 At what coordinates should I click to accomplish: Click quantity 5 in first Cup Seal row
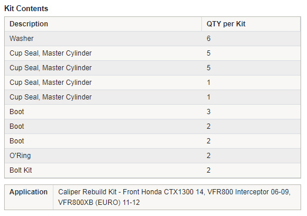click(208, 53)
